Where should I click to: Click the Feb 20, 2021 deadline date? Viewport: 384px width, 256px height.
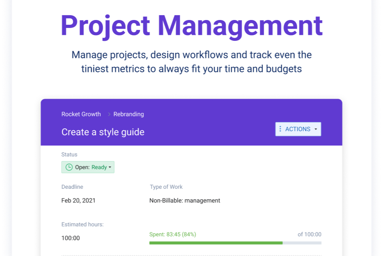coord(78,200)
